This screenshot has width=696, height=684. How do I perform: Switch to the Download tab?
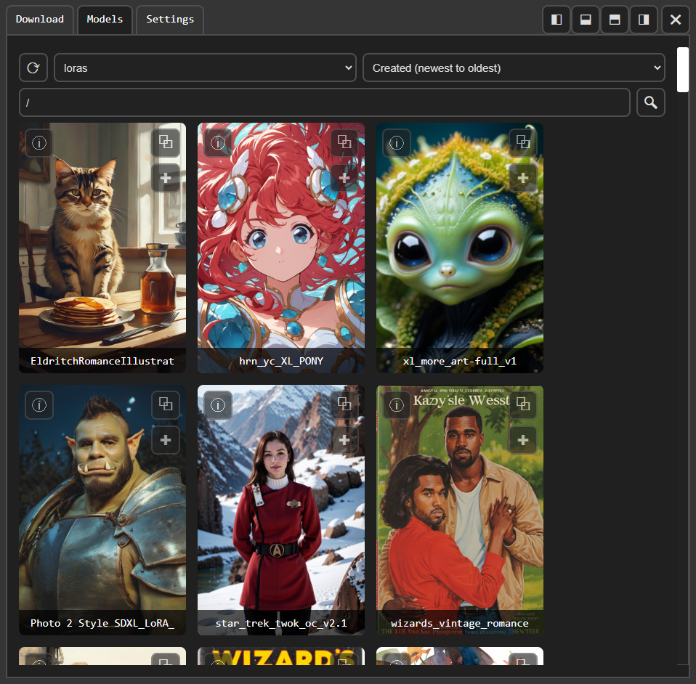click(40, 20)
